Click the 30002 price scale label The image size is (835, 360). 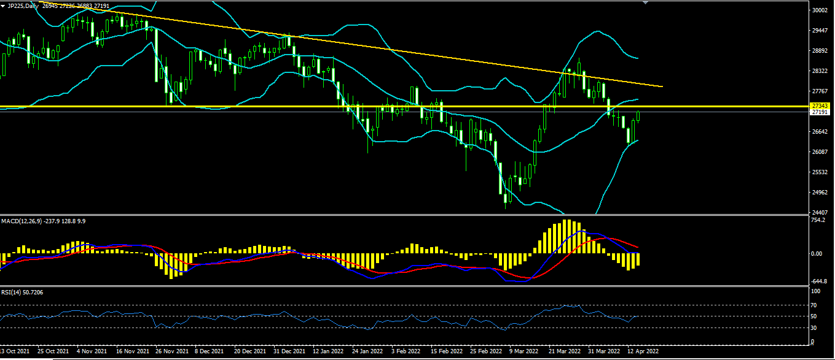pos(820,10)
